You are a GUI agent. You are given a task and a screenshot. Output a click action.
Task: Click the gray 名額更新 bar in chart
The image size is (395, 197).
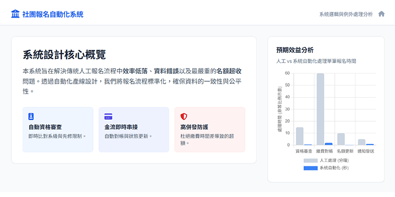click(x=341, y=139)
